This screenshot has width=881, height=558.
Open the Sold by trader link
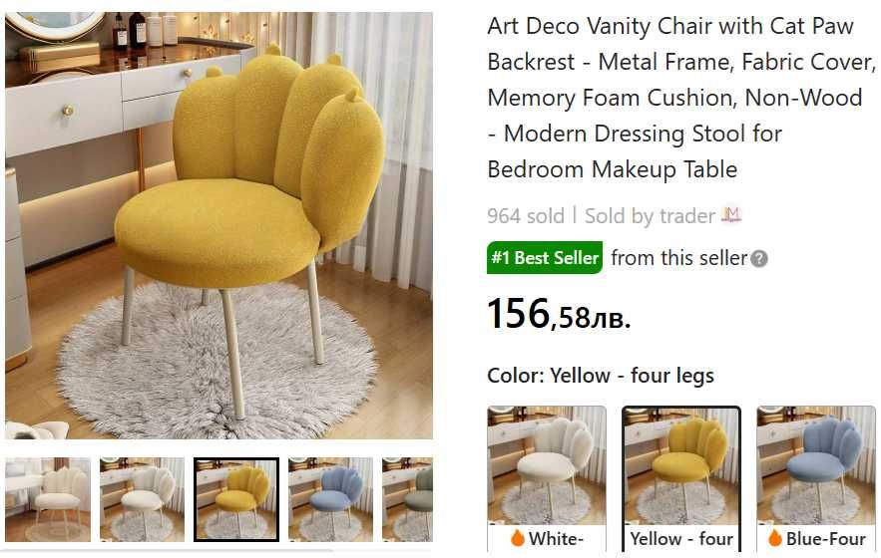tap(650, 215)
